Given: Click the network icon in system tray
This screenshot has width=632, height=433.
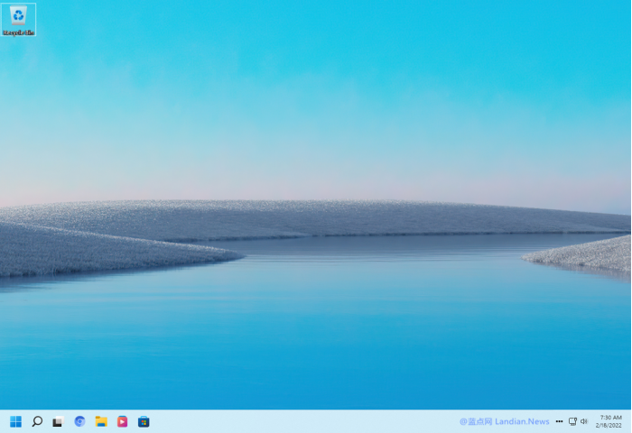Looking at the screenshot, I should click(x=572, y=421).
